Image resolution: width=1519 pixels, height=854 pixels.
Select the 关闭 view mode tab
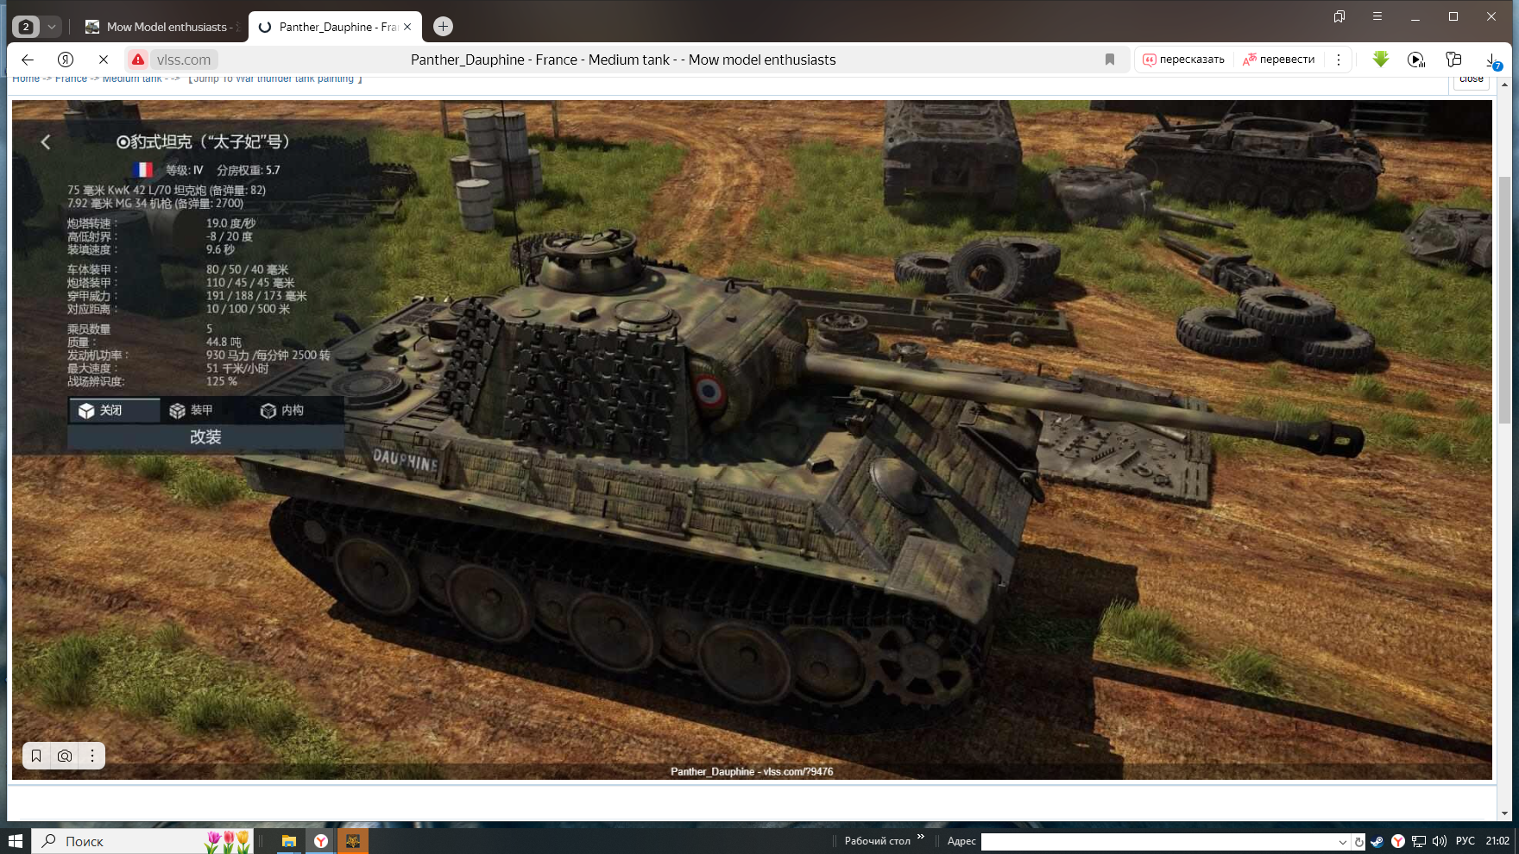[114, 411]
